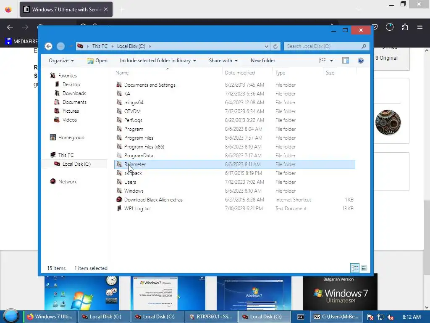Select the mingw64 folder name
Viewport: 430px width, 323px height.
pos(134,102)
